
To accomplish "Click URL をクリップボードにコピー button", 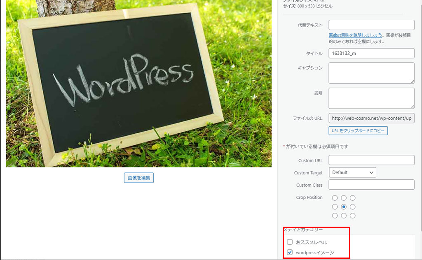I will 358,131.
